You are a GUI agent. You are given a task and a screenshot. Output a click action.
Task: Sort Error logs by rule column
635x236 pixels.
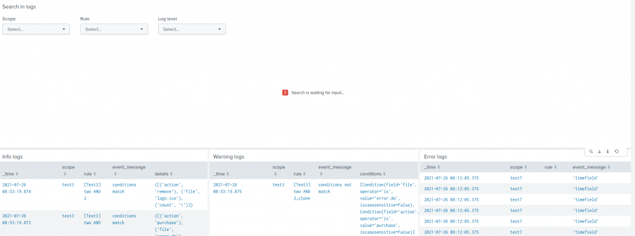[551, 167]
